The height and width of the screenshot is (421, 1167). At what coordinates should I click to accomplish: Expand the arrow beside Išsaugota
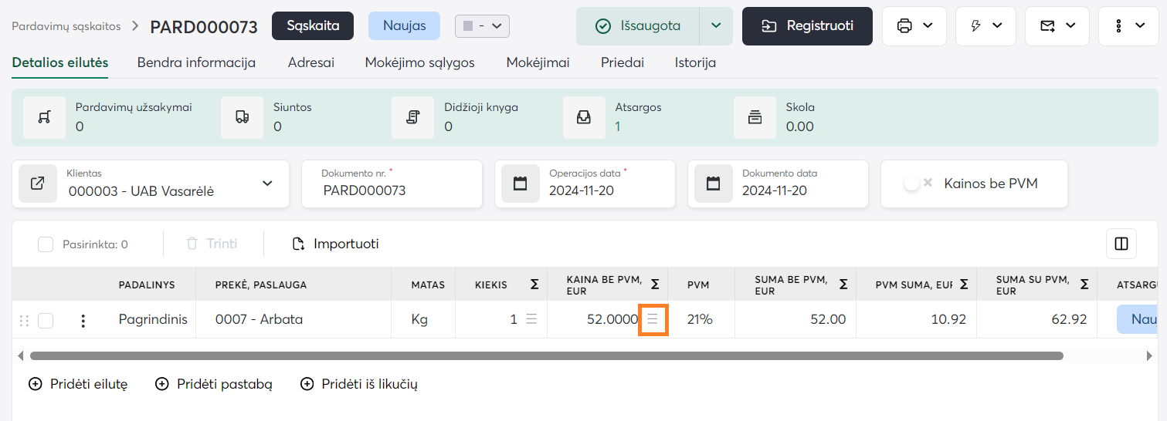tap(716, 26)
